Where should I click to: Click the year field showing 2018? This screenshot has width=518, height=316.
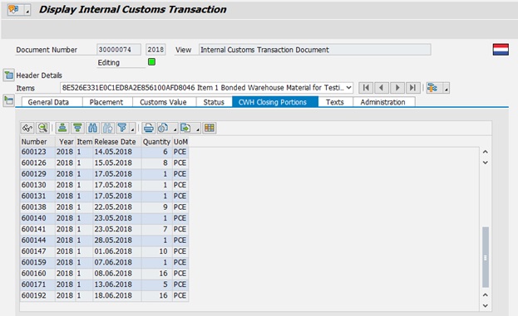click(x=155, y=50)
